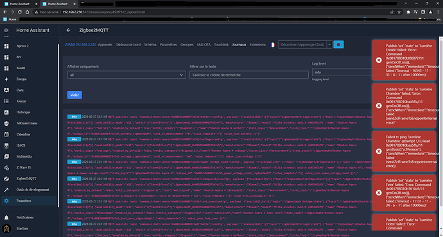Viewport: 443px width, 237px height.
Task: Open the Mäj OTA tab
Action: point(204,45)
